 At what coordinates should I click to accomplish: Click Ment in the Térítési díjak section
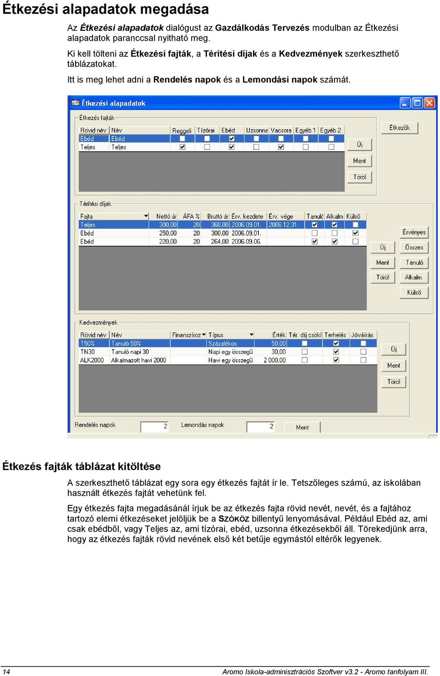383,263
